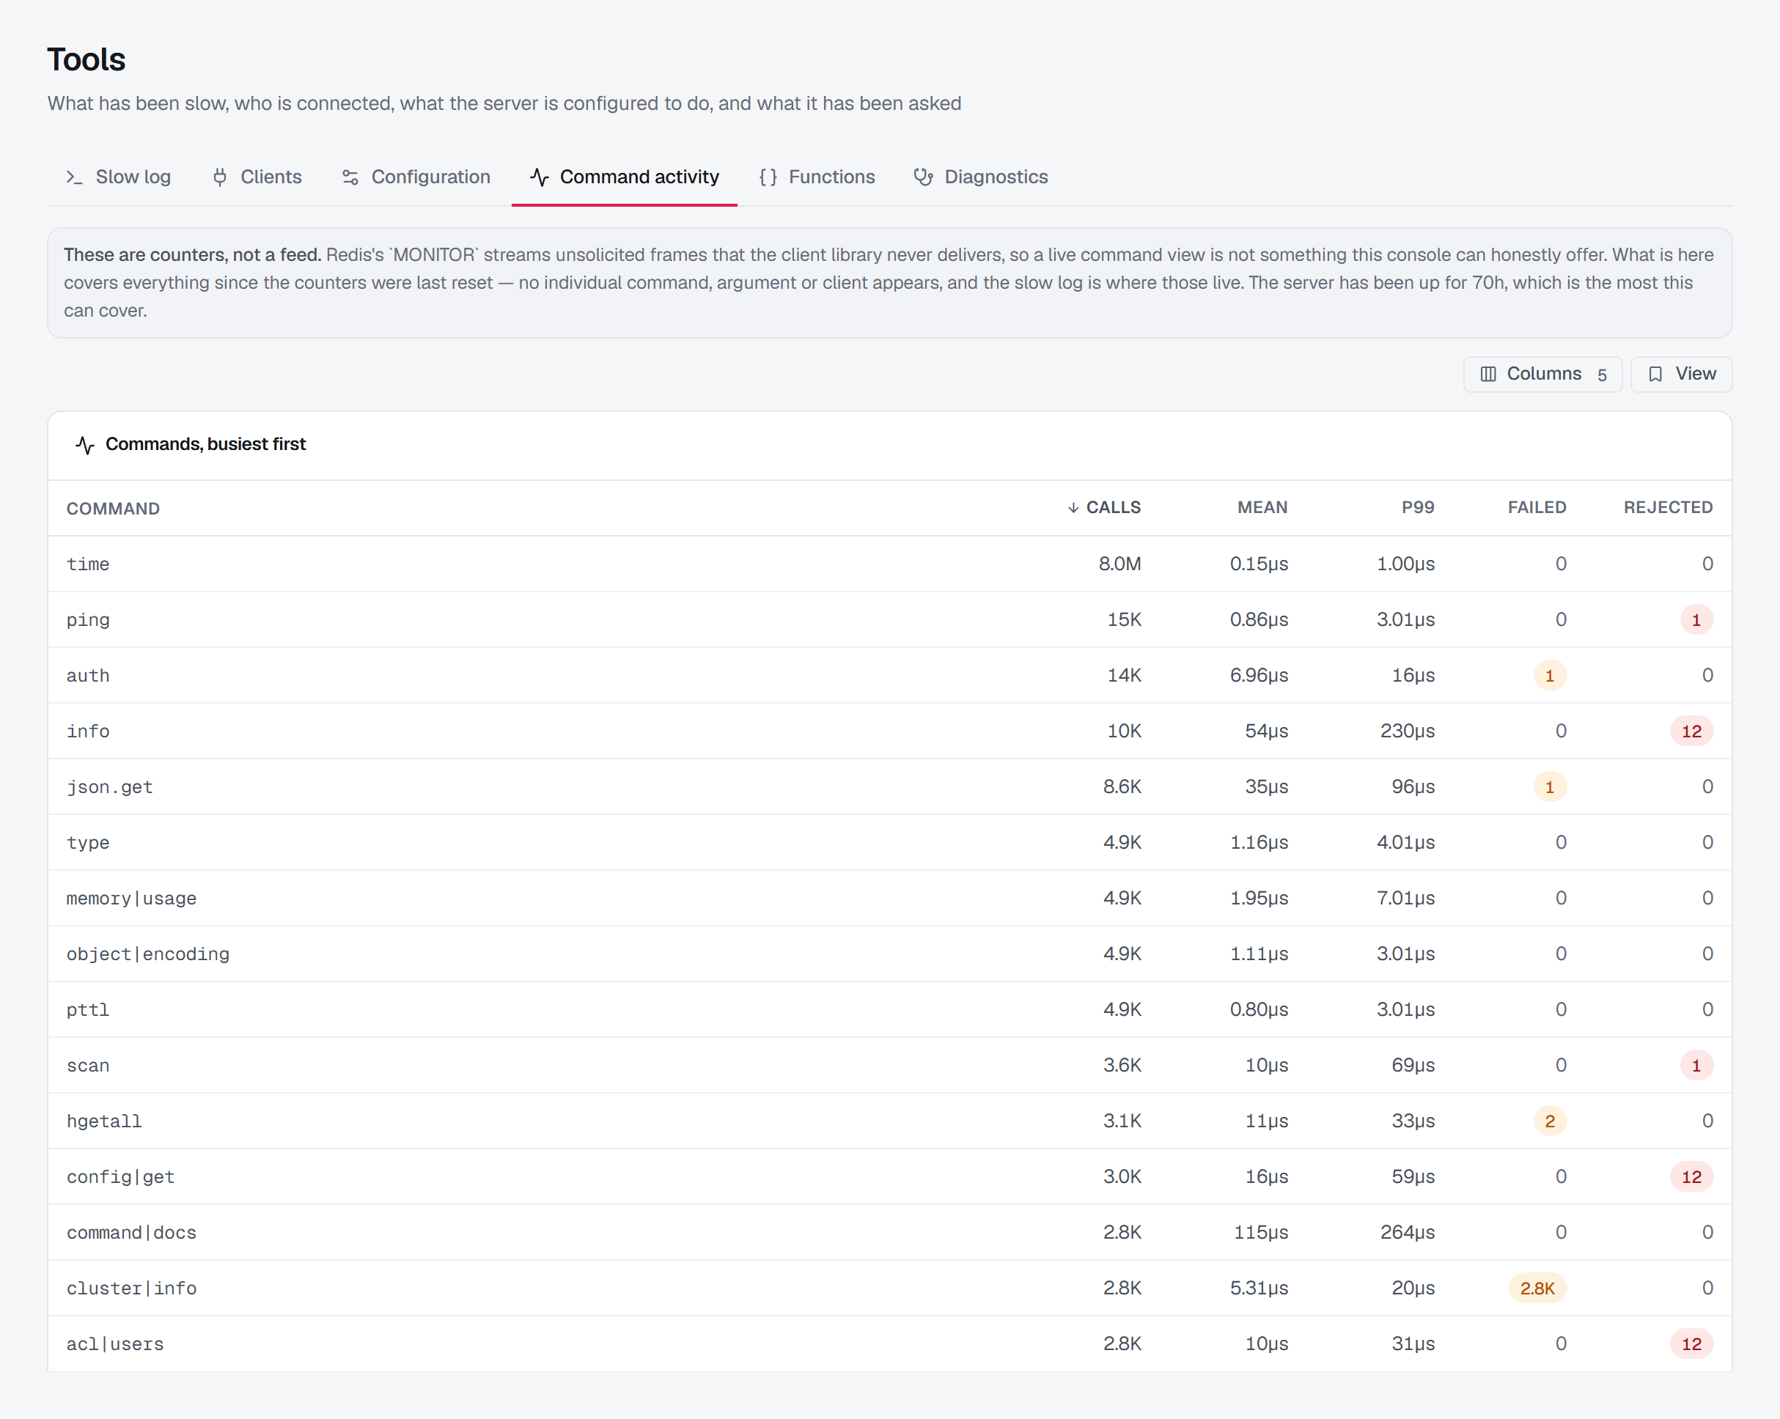Screen dimensions: 1780x1419
Task: Open the Columns chooser
Action: pos(1542,374)
